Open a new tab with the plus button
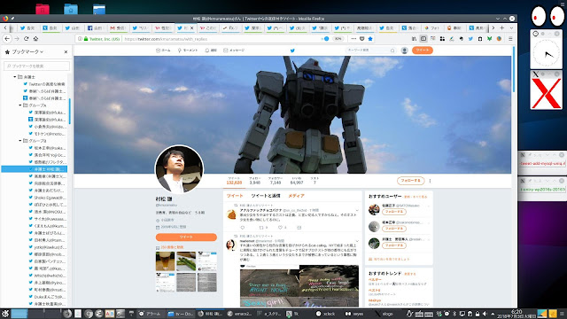Screen dimensions: 567x319 click(502, 27)
